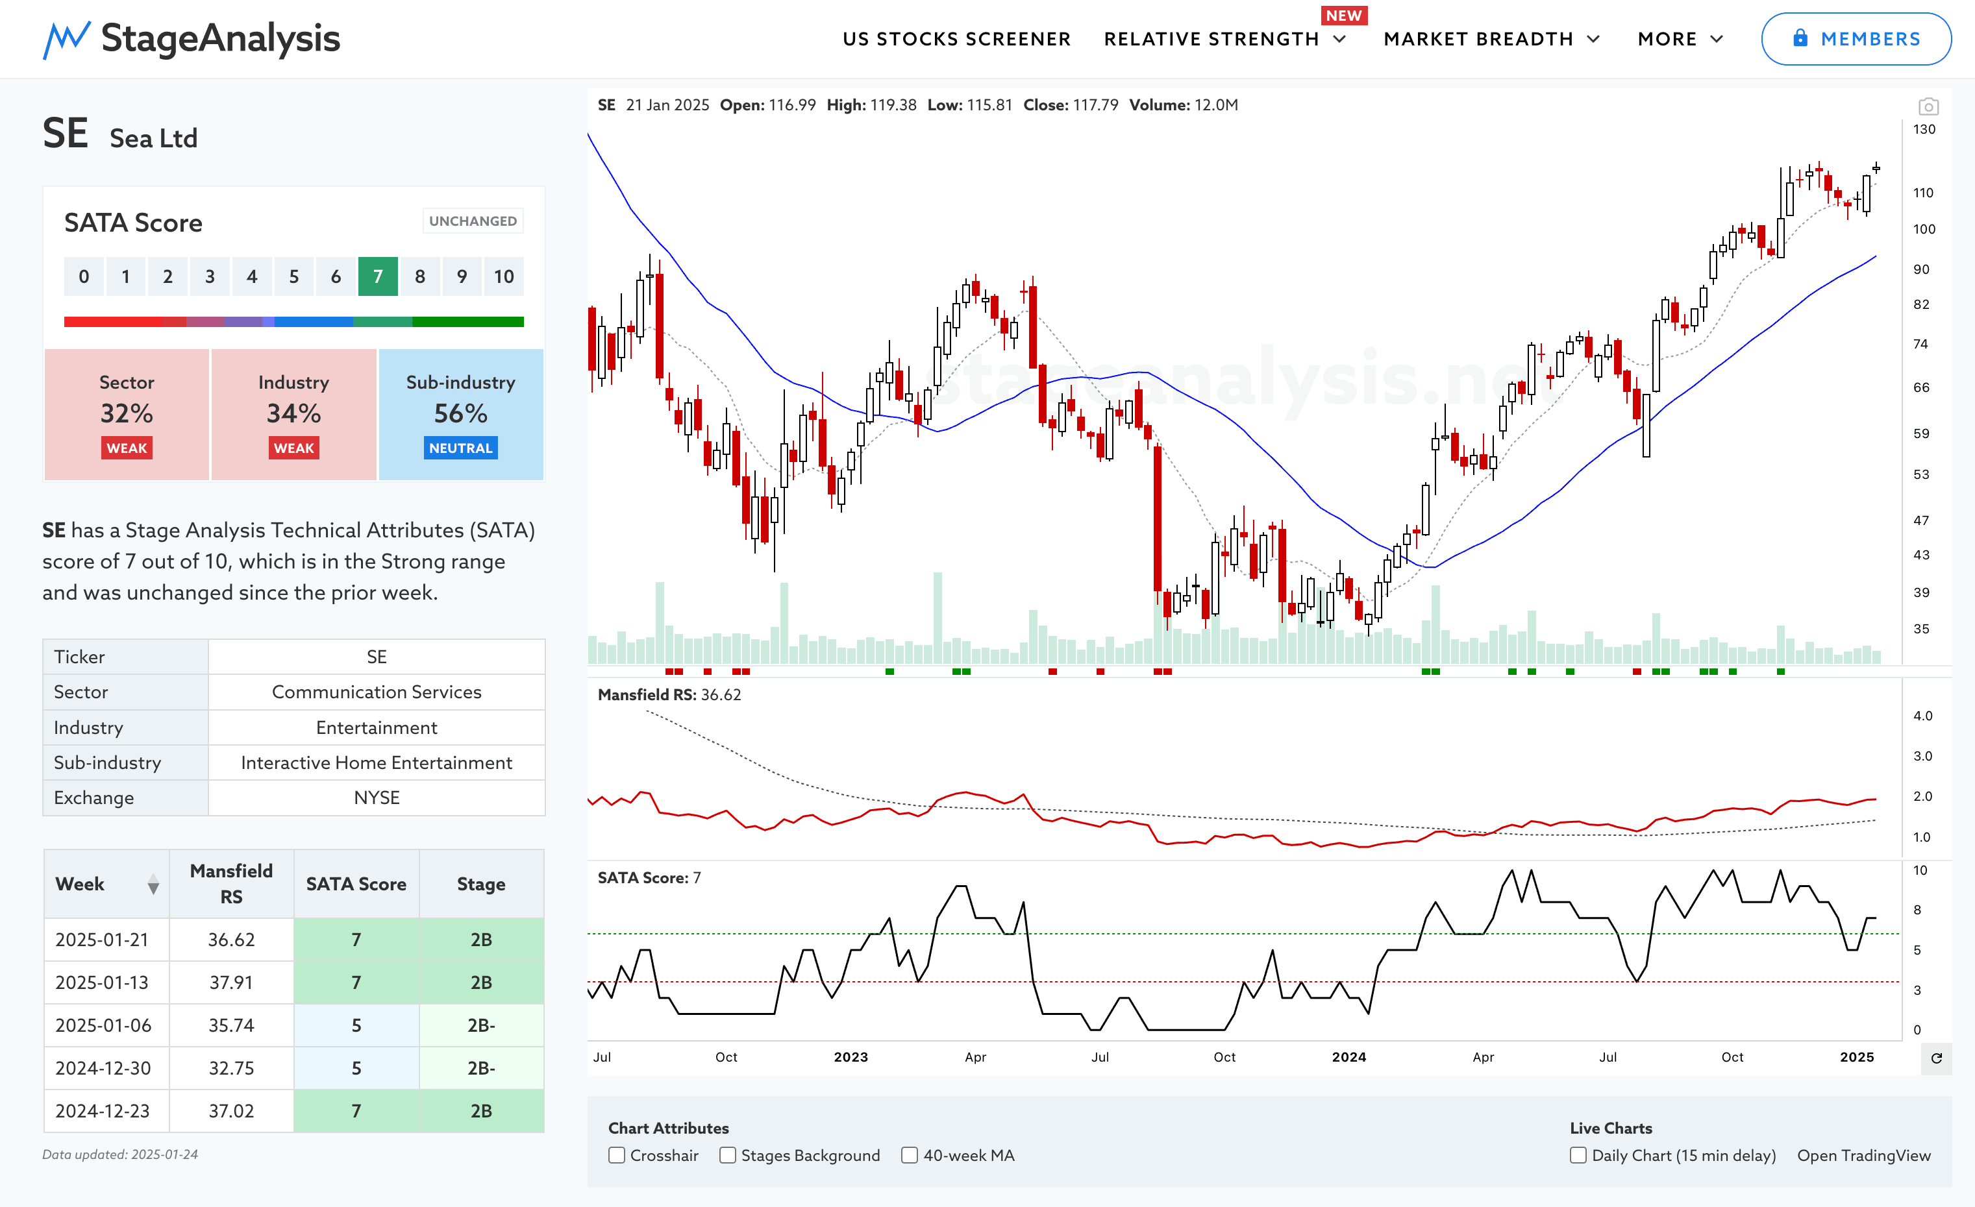Click the Sector 32% Weak tile

tap(127, 414)
